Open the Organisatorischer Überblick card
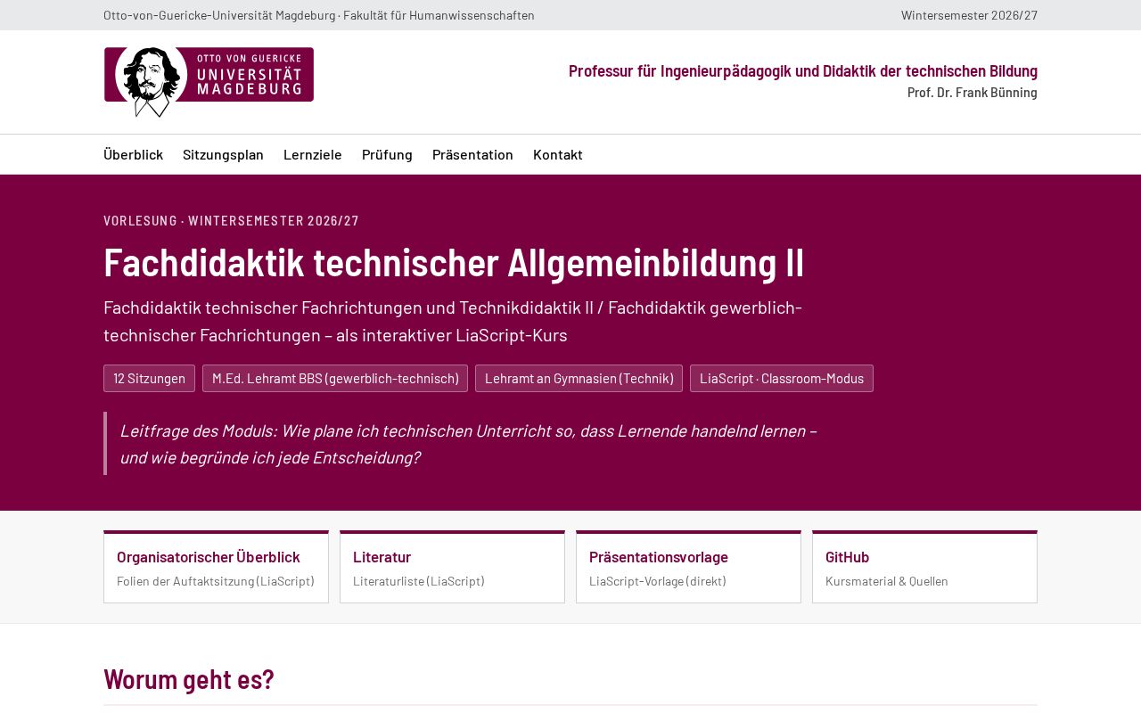Screen dimensions: 1141x713 pyautogui.click(x=216, y=567)
